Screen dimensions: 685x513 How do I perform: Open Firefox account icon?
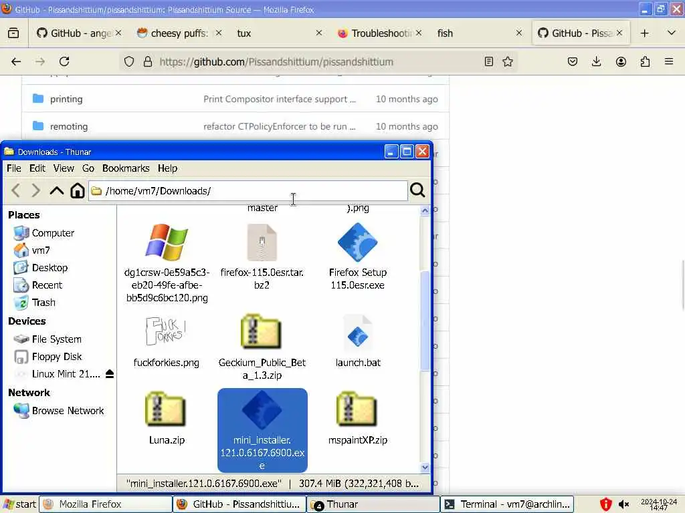coord(621,61)
